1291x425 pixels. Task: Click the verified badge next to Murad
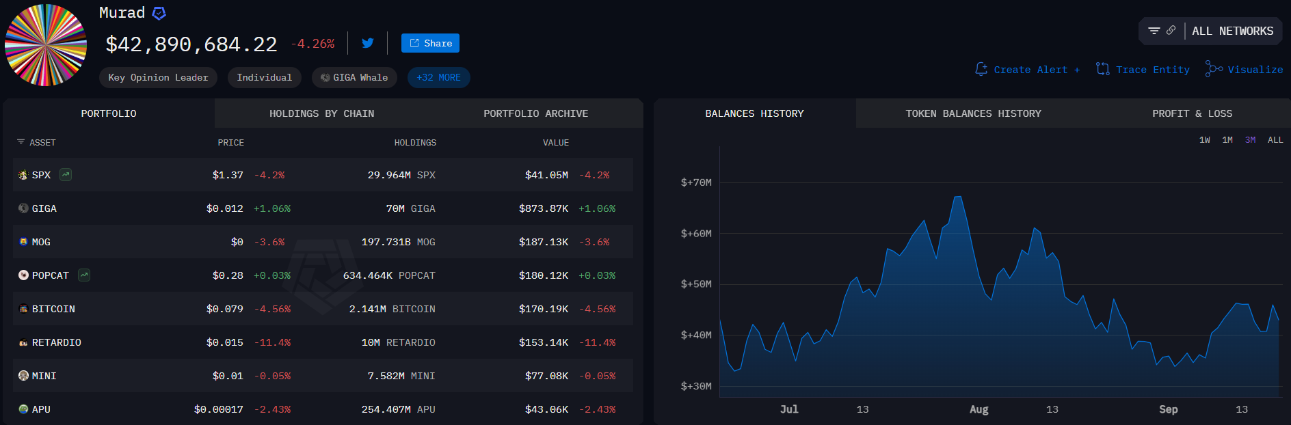[x=159, y=13]
